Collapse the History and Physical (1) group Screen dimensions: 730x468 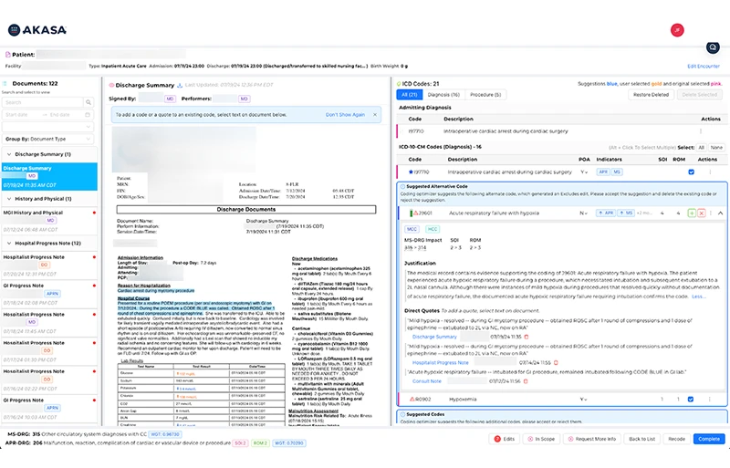click(x=9, y=199)
